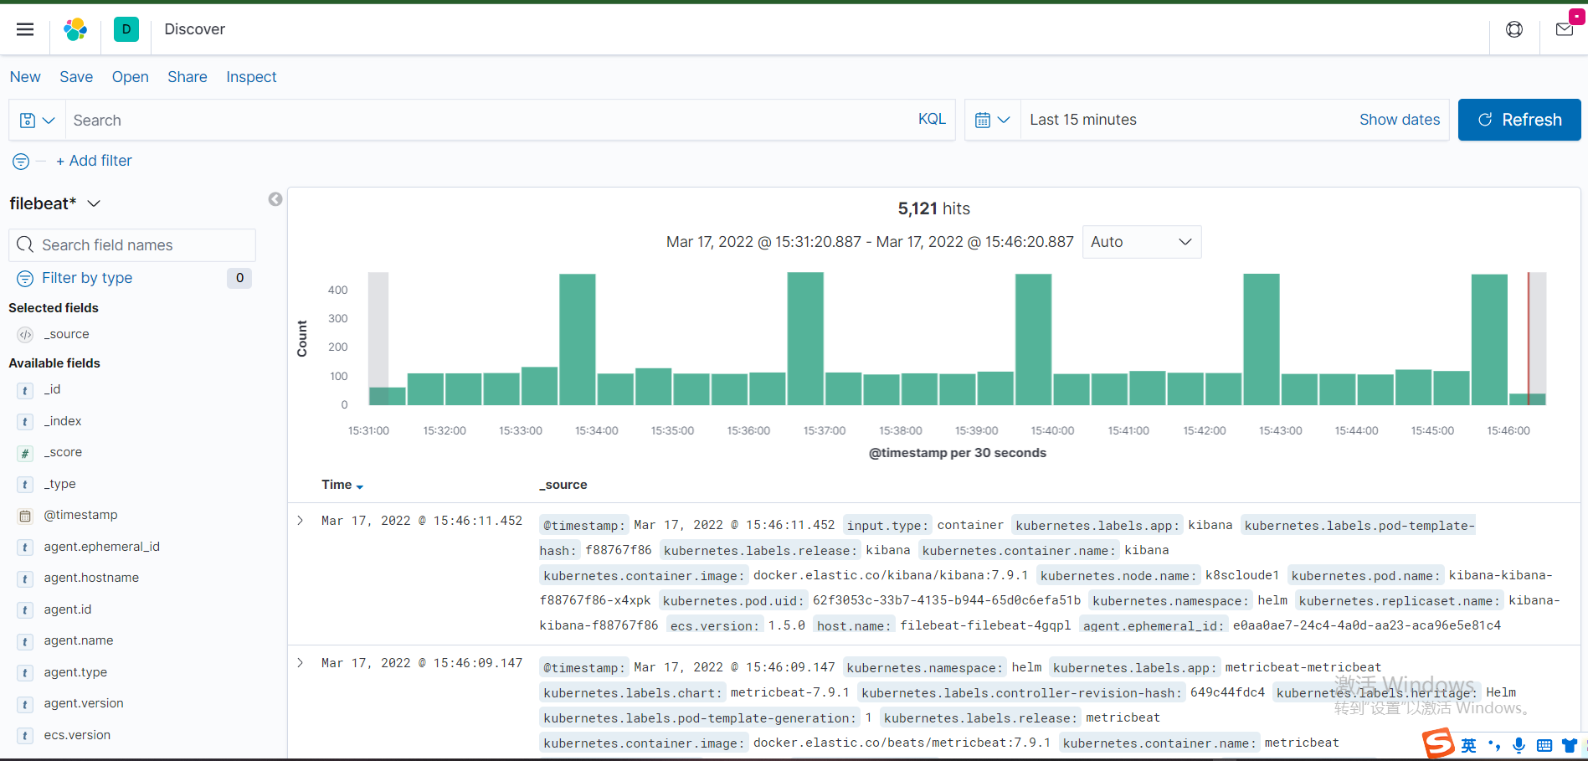Open the hamburger navigation menu
The image size is (1588, 761).
(x=25, y=29)
